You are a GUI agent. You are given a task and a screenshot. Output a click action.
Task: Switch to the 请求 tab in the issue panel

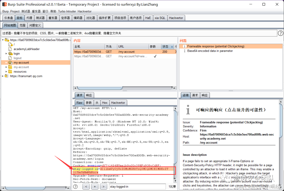(195, 95)
